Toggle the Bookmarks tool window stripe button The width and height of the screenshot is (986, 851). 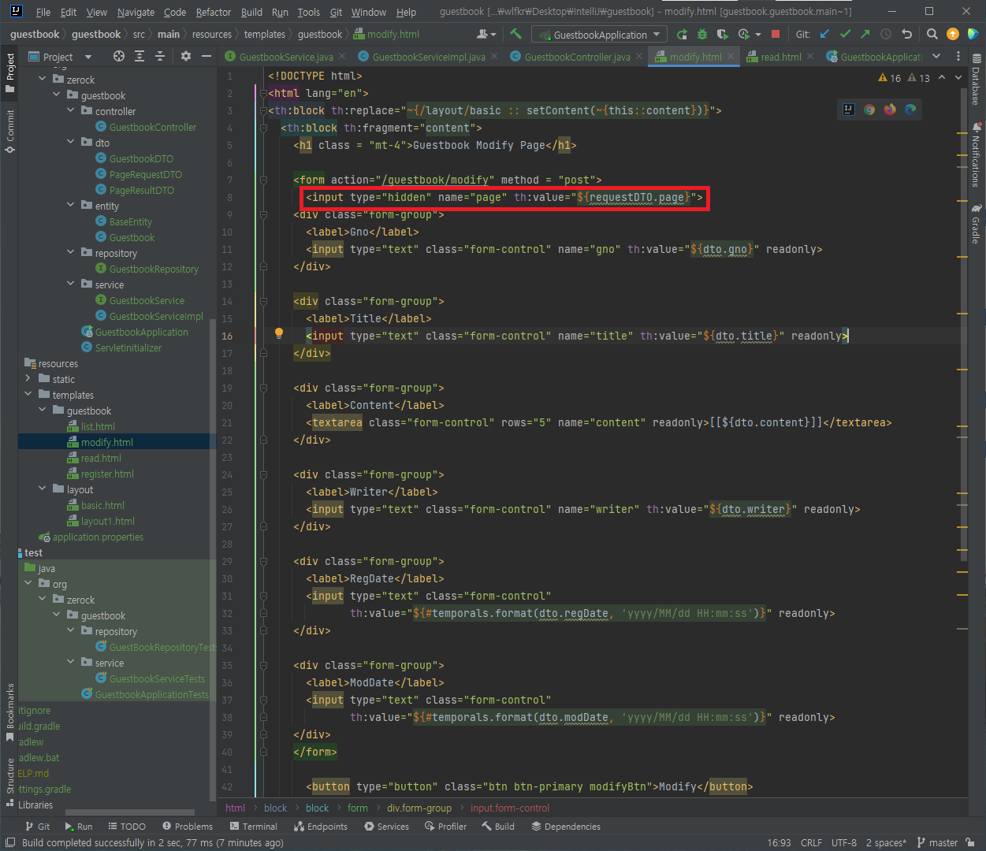(x=9, y=712)
